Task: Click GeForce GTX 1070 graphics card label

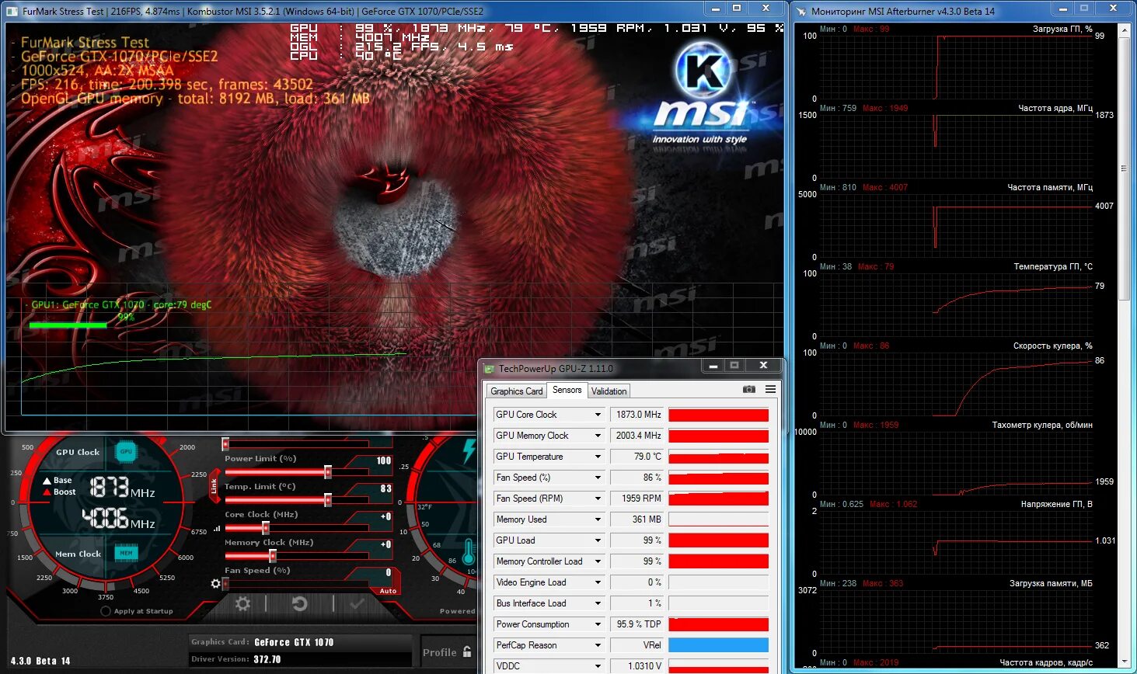Action: click(x=294, y=642)
